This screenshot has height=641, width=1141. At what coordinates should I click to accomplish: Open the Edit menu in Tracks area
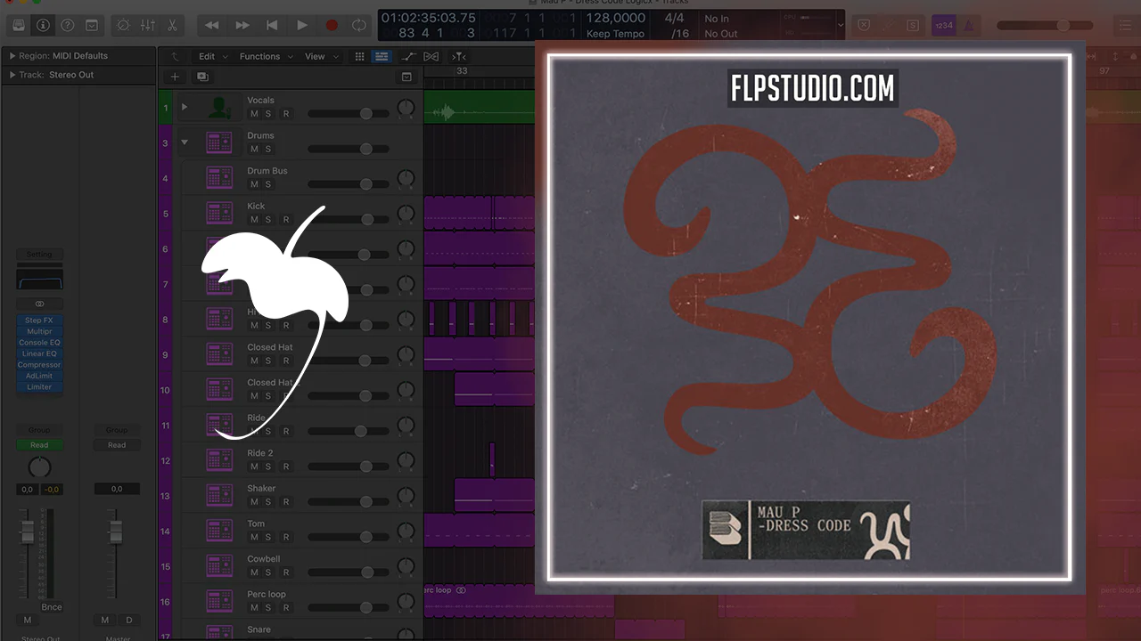click(211, 56)
